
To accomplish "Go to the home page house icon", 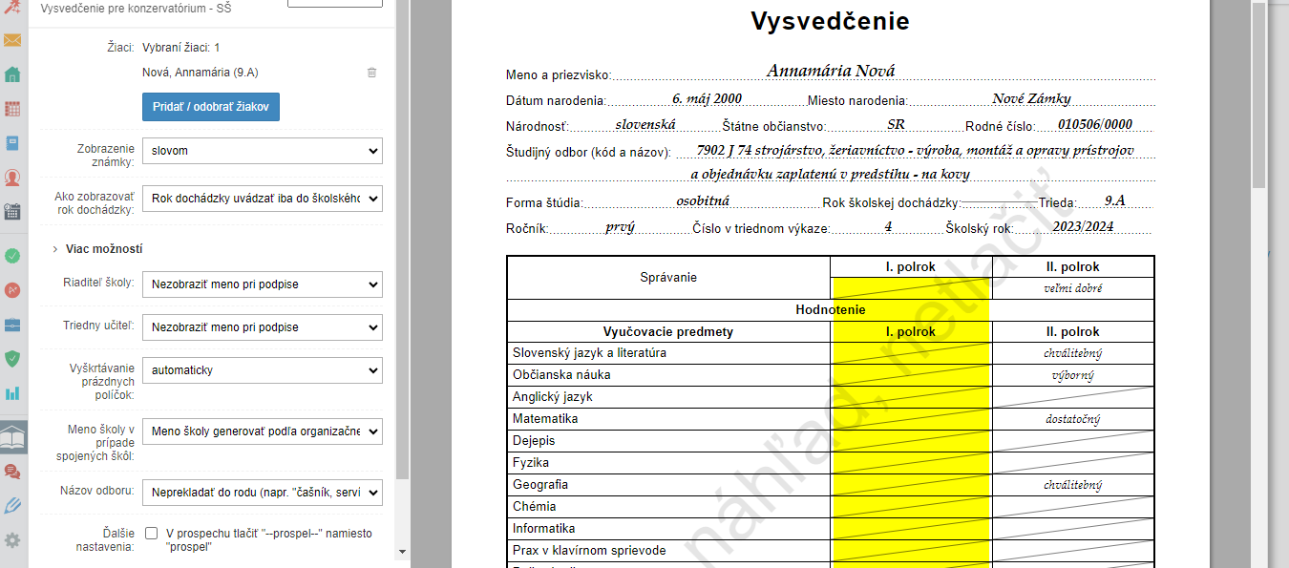I will click(12, 74).
